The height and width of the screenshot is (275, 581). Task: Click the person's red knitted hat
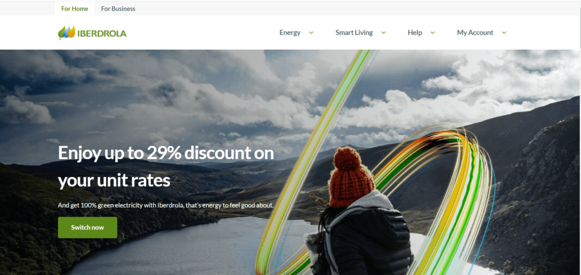tap(350, 178)
